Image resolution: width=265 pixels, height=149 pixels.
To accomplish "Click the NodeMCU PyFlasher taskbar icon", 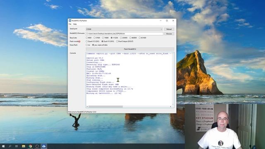I will point(44,146).
